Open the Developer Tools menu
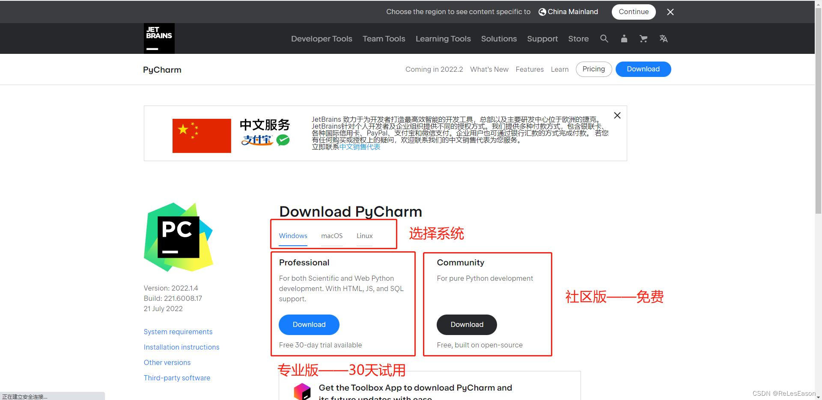 322,38
